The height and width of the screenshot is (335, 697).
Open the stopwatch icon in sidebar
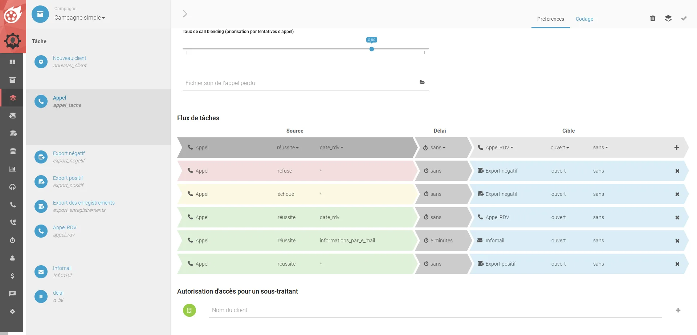(x=12, y=240)
